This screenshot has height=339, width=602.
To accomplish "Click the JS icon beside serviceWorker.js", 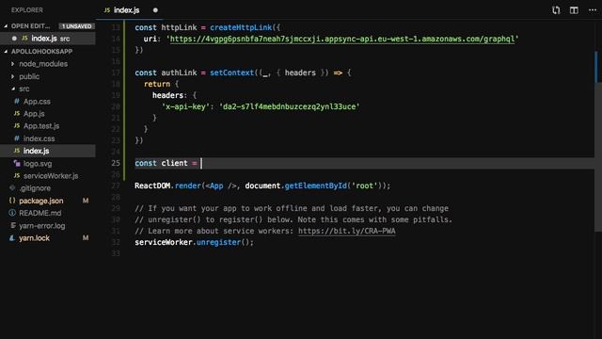I will [17, 176].
